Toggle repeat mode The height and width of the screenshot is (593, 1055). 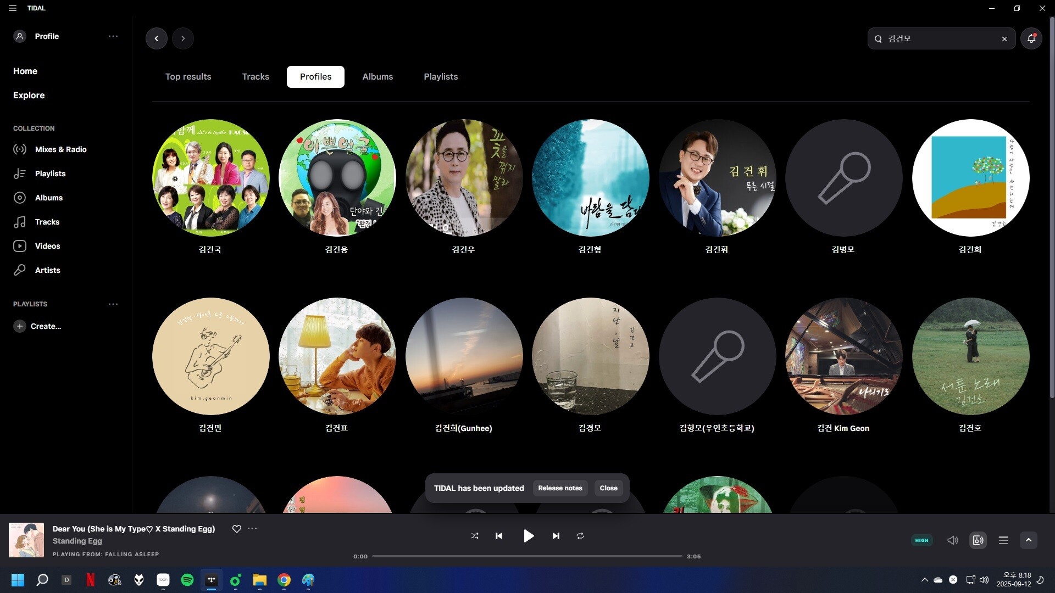pyautogui.click(x=580, y=536)
